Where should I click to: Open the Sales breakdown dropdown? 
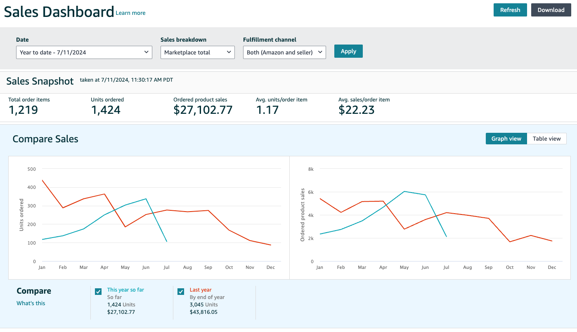tap(198, 52)
